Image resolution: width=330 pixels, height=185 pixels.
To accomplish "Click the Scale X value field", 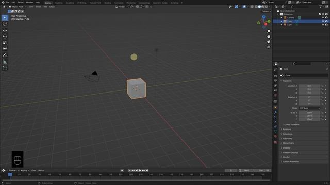I will point(309,113).
